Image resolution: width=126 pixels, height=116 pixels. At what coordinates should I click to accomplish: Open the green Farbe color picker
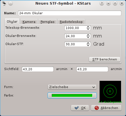click(72, 95)
